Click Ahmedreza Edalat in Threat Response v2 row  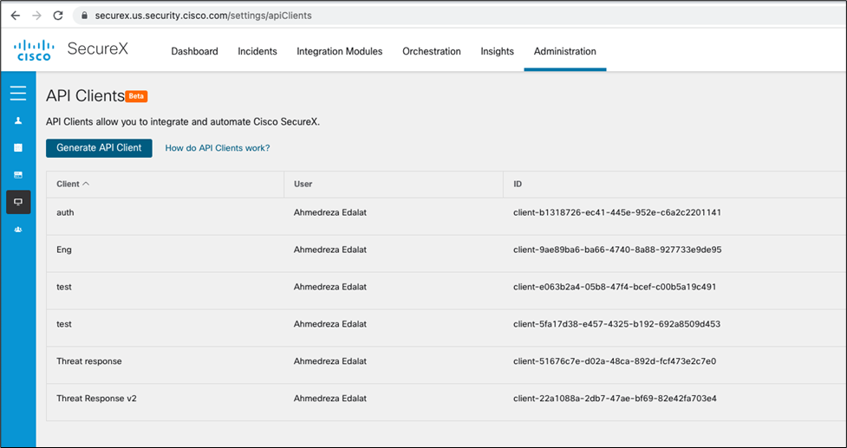(x=330, y=399)
